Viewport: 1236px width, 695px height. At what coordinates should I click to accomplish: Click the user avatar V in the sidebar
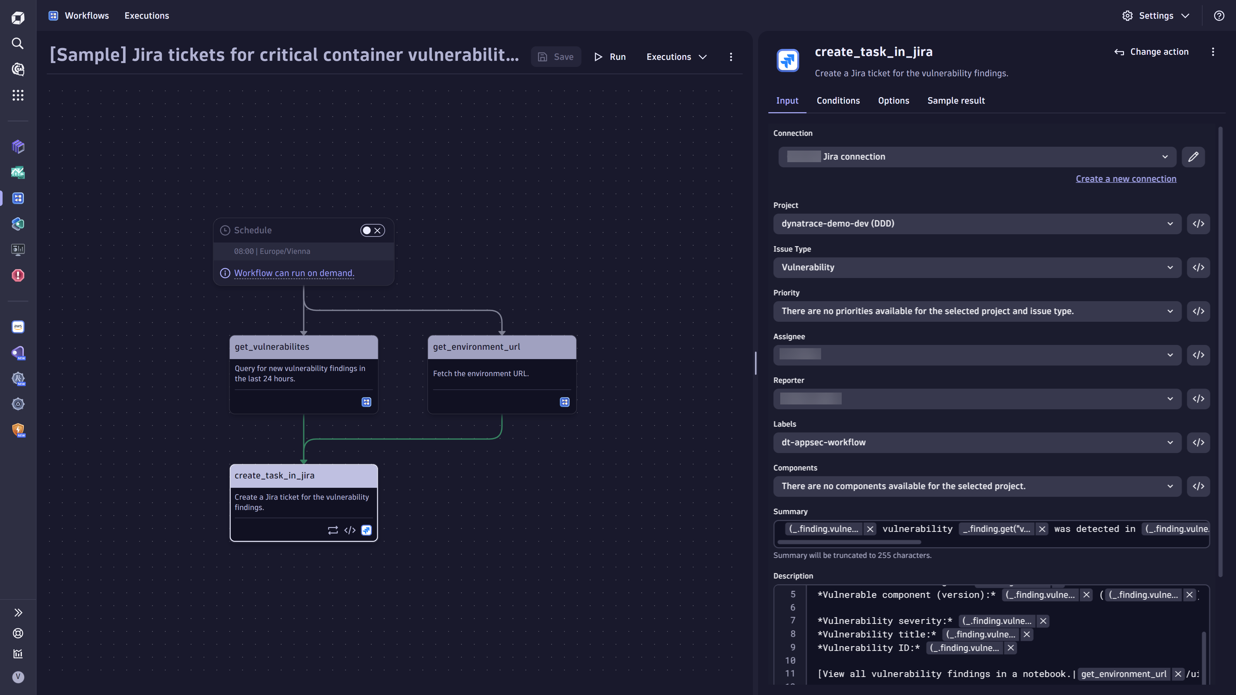(x=18, y=677)
